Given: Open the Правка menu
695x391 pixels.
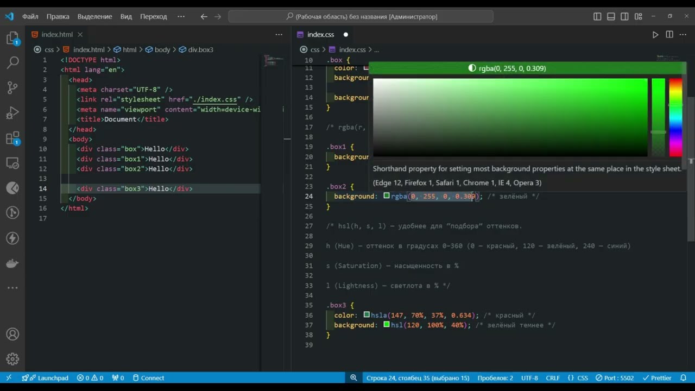Looking at the screenshot, I should tap(58, 17).
